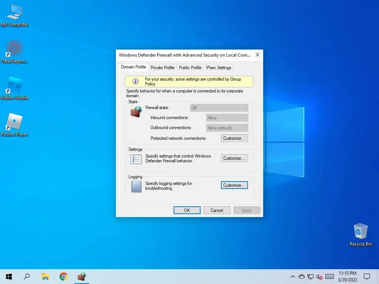Expand the Firewall state dropdown

point(219,108)
